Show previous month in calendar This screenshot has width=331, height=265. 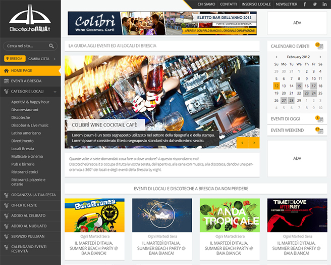coord(277,57)
